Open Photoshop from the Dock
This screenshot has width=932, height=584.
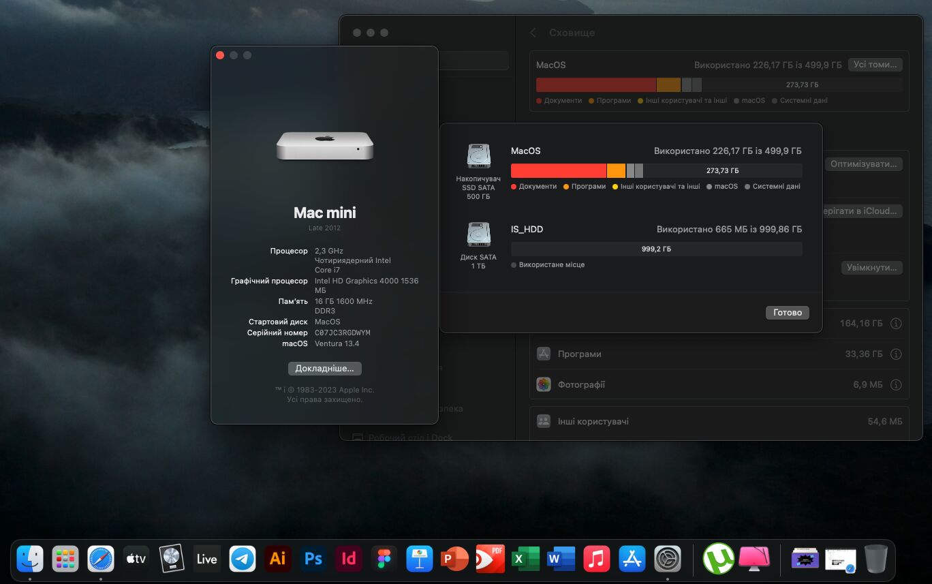click(313, 558)
